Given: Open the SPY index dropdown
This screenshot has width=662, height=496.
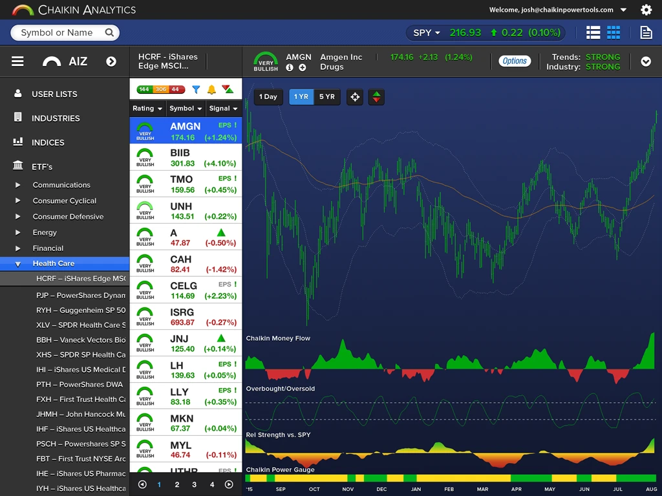Looking at the screenshot, I should [x=427, y=33].
